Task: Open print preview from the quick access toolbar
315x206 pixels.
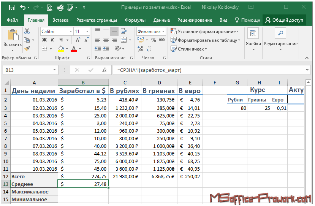Action: 49,8
